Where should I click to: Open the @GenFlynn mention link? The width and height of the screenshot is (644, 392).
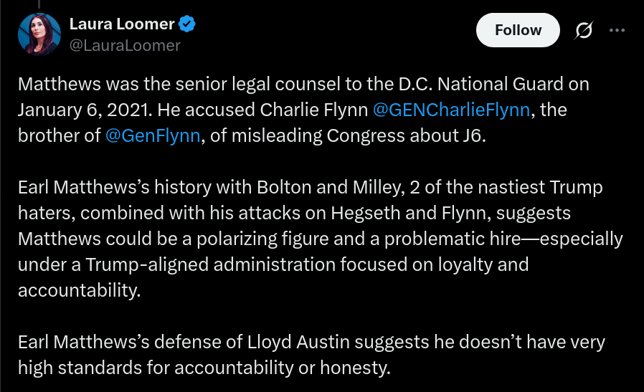(153, 136)
